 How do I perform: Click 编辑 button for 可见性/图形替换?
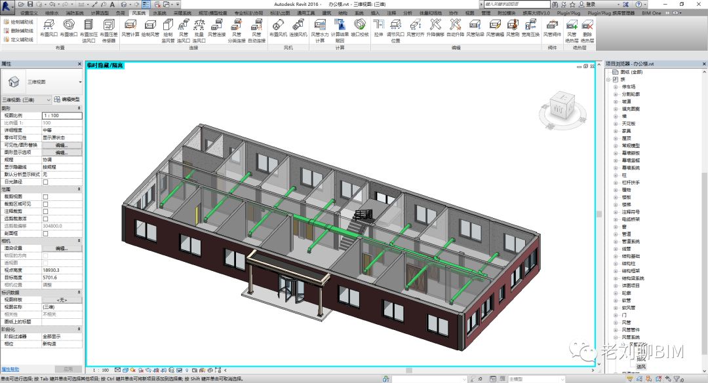(x=62, y=145)
